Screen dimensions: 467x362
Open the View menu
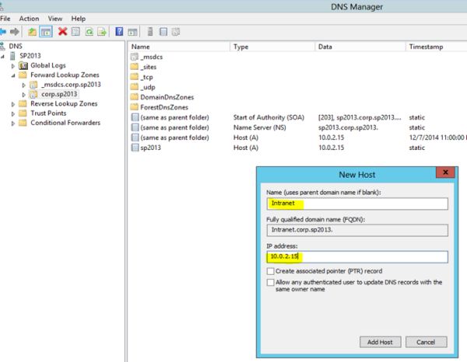(x=55, y=19)
